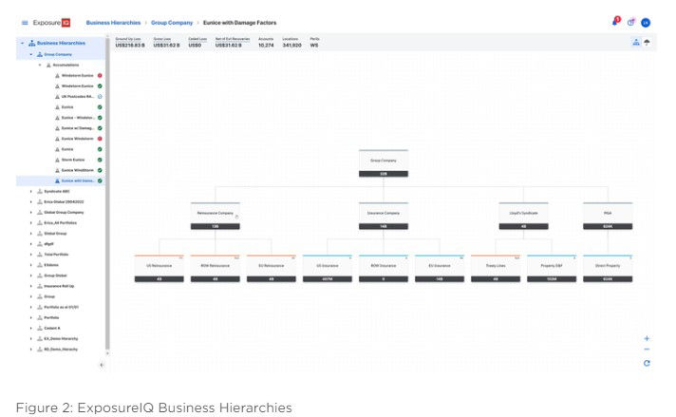This screenshot has width=676, height=417.
Task: Zoom out with the minus icon
Action: pos(647,350)
